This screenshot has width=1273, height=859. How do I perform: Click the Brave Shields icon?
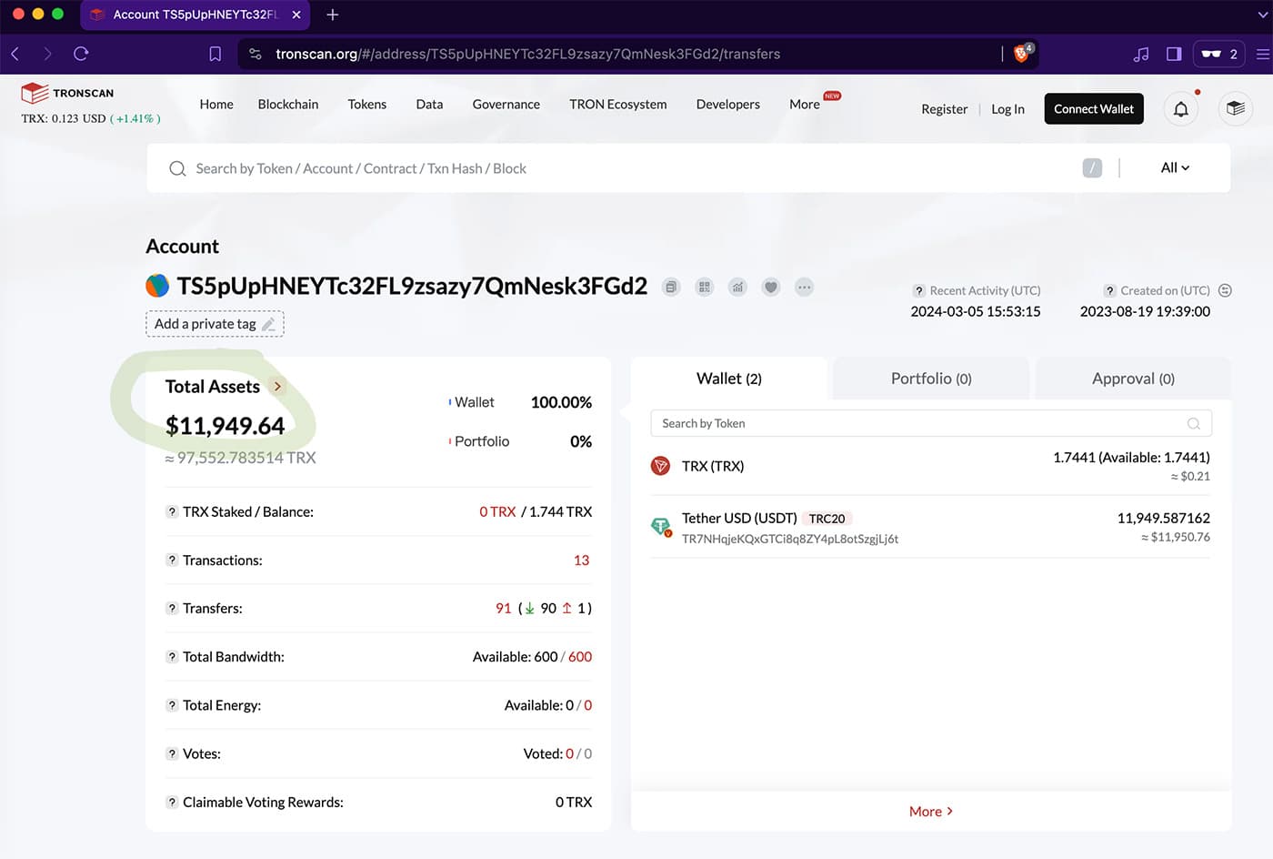click(x=1022, y=54)
